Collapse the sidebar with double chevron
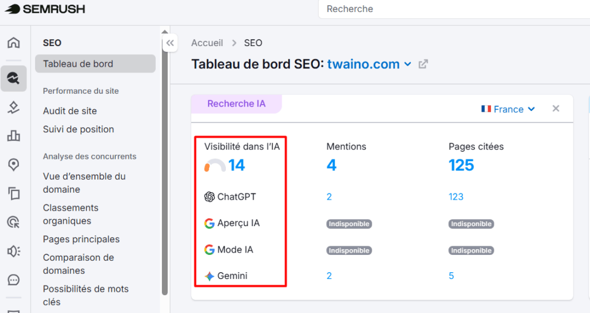The image size is (590, 313). pos(170,43)
